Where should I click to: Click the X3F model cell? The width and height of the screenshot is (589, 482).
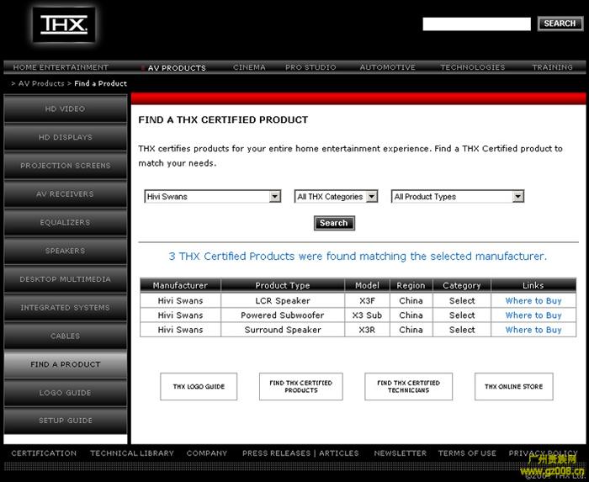[367, 300]
